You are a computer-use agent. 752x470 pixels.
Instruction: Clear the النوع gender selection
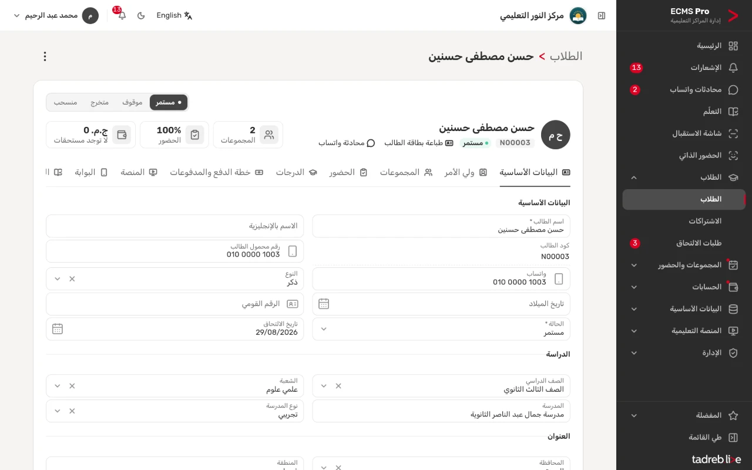coord(72,278)
